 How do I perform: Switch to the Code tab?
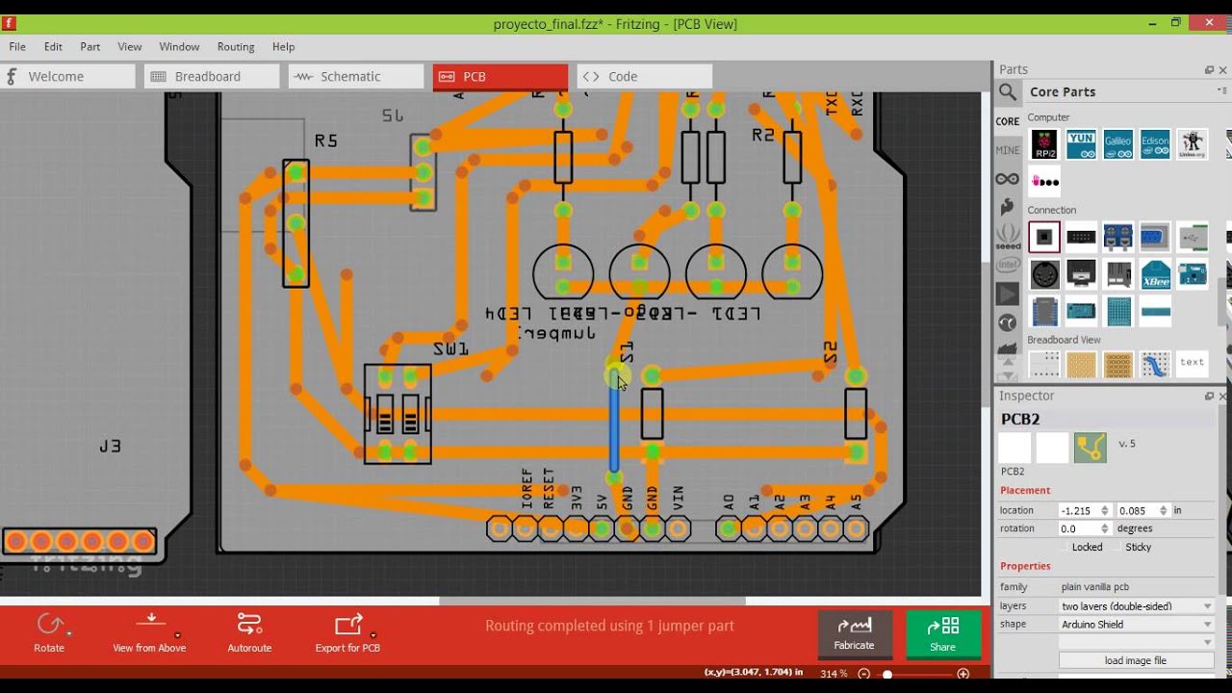pyautogui.click(x=645, y=76)
